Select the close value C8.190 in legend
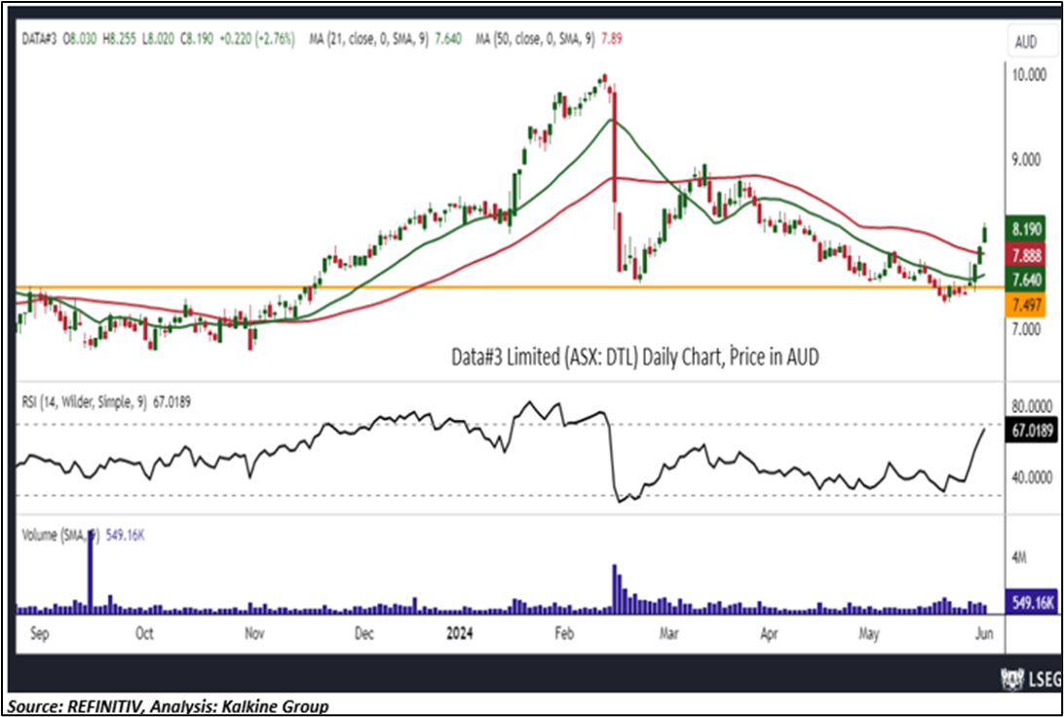Viewport: 1064px width, 717px height. pyautogui.click(x=196, y=41)
